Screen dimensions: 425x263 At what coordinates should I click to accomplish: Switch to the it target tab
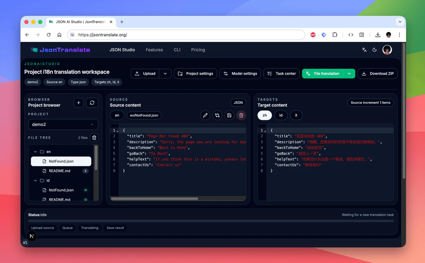[x=296, y=115]
